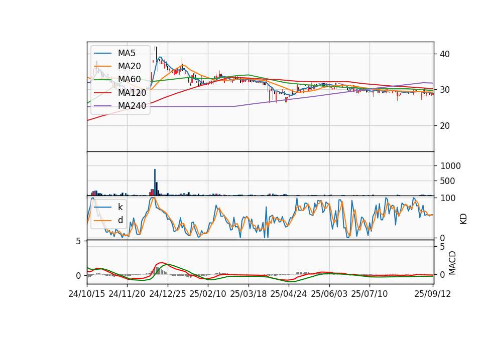The image size is (482, 346).
Task: Click the 100 tick on KD axis
Action: click(x=448, y=198)
